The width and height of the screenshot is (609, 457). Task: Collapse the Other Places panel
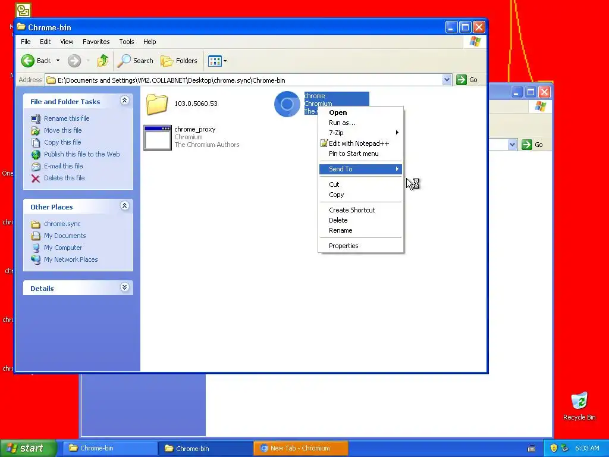coord(124,206)
